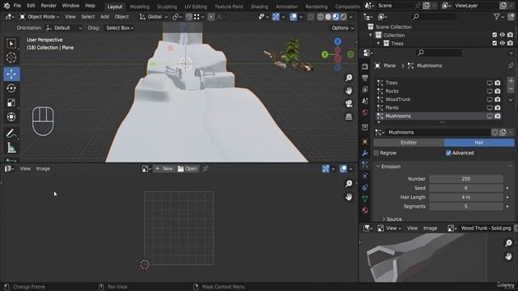The image size is (518, 291).
Task: Click the viewport zoom magnifier icon
Action: (x=349, y=78)
